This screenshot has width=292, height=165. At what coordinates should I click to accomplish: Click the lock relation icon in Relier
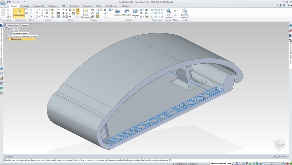(x=73, y=10)
